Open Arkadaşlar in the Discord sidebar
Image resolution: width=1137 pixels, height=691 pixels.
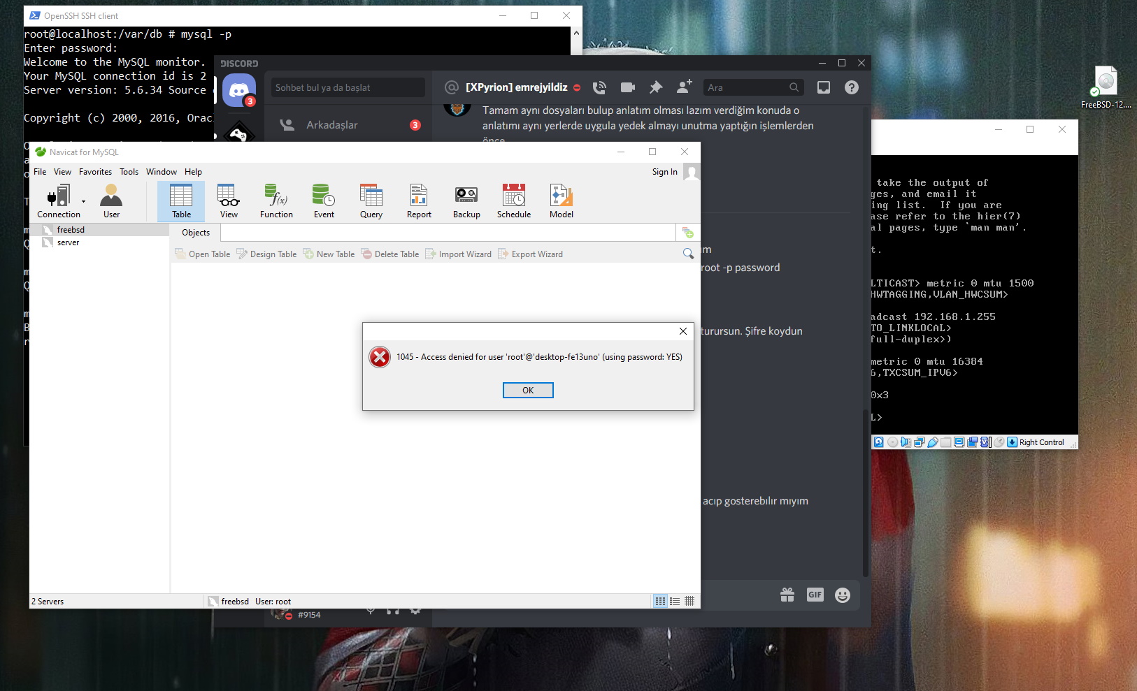pos(350,125)
